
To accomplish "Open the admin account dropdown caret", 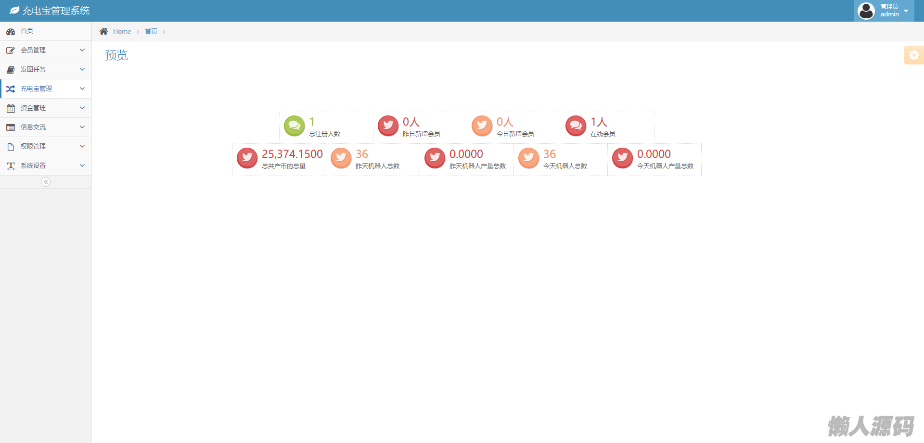I will [906, 11].
